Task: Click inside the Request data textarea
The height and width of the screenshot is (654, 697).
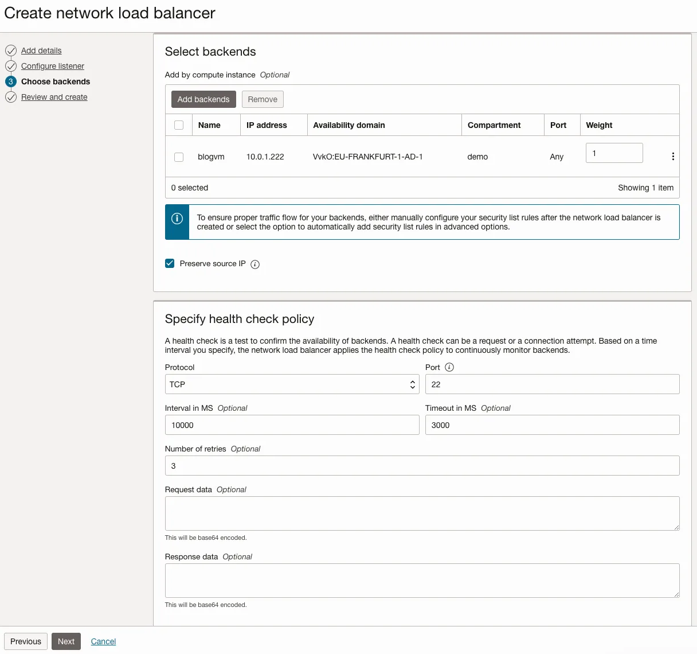Action: tap(422, 513)
